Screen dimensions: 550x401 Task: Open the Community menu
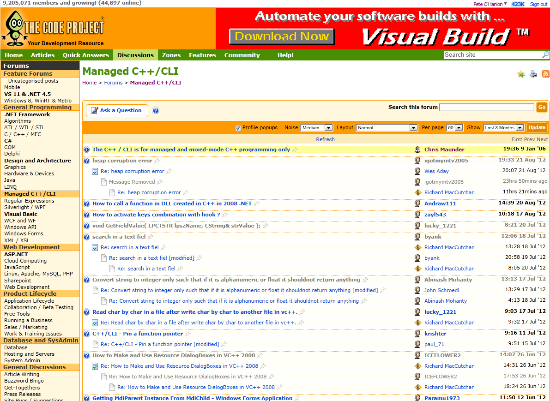coord(242,55)
